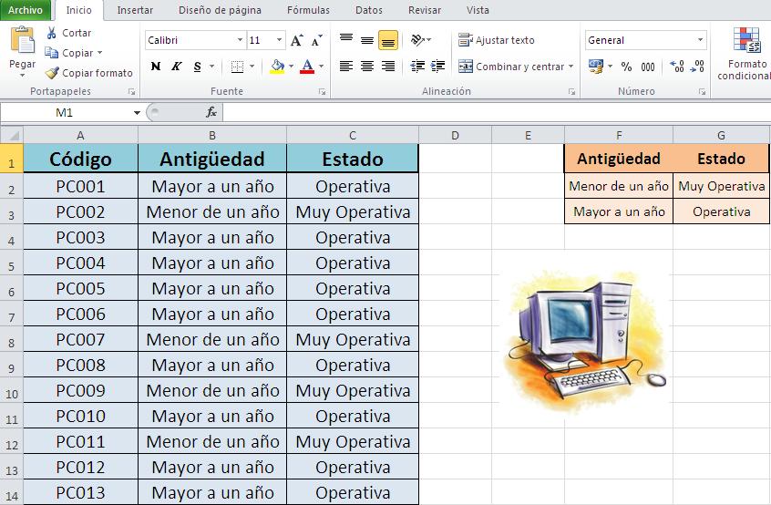Open Portapapeles dialog launcher
The width and height of the screenshot is (771, 505).
click(131, 92)
